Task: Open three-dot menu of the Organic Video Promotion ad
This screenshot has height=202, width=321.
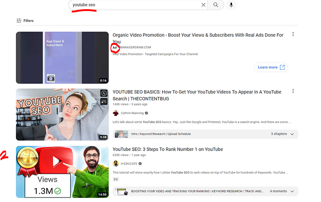Action: pos(293,34)
